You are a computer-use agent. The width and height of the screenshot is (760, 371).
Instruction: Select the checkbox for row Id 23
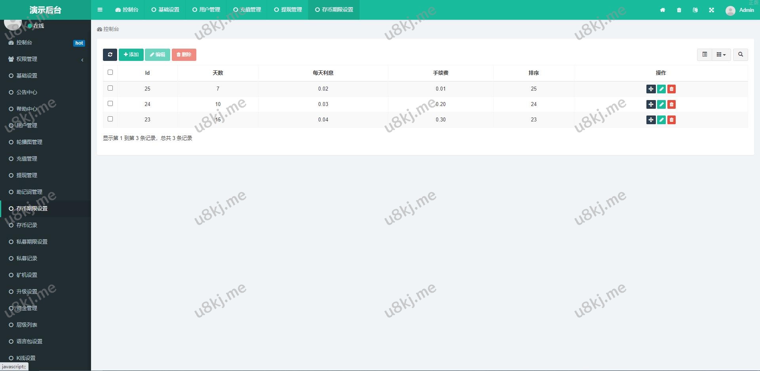tap(110, 119)
